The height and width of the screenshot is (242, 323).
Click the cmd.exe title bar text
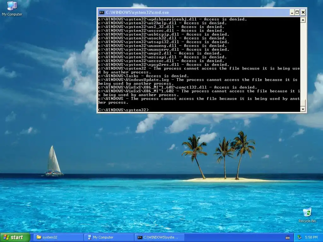pos(138,12)
